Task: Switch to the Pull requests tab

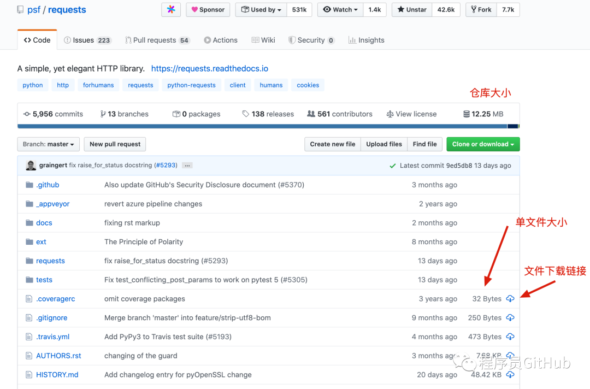Action: coord(158,40)
